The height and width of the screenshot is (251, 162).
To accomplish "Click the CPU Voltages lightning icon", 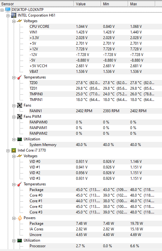I will pos(20,156).
